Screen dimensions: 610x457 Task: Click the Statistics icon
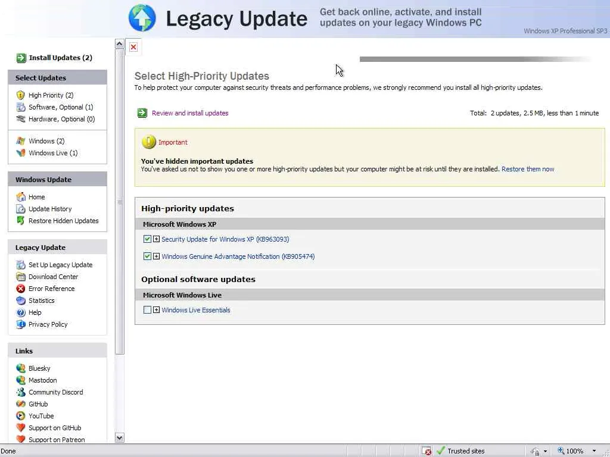[x=21, y=301]
